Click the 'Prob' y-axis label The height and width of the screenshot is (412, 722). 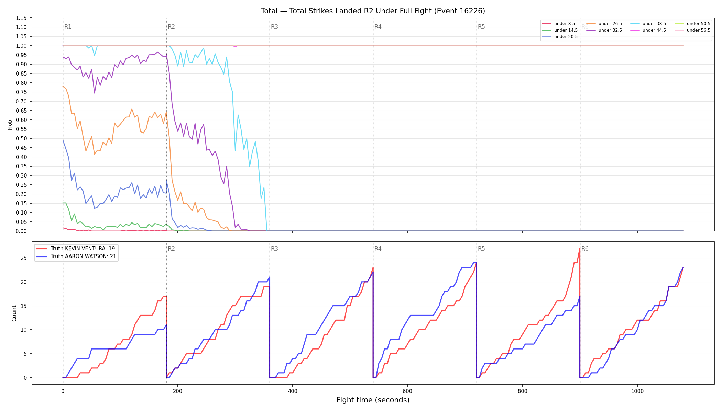(10, 125)
